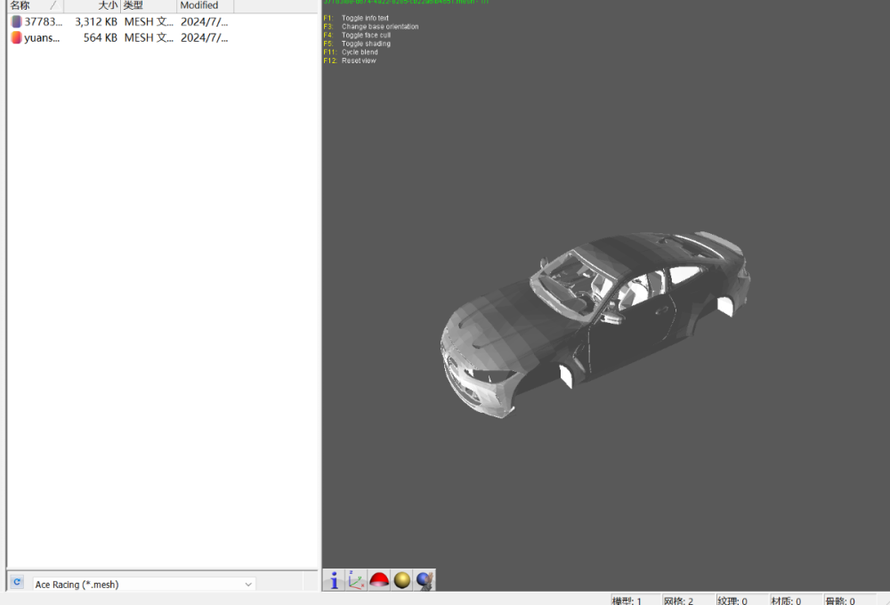Viewport: 890px width, 605px height.
Task: Click the blue sphere with figure icon
Action: point(425,580)
